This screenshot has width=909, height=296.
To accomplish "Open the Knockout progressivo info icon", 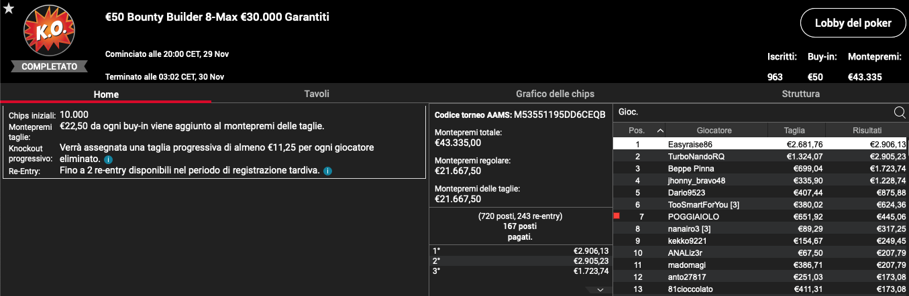I will tap(108, 160).
